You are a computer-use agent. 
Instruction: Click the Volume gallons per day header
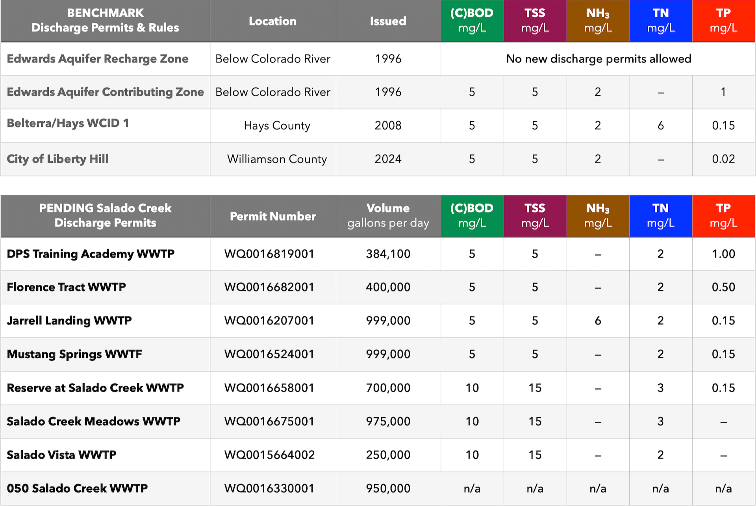388,216
